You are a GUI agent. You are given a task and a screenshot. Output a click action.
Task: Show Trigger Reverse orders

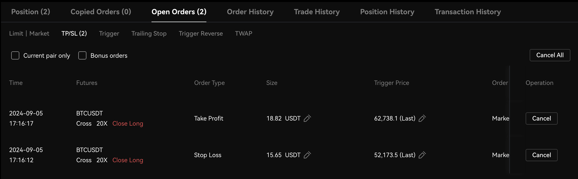[x=201, y=33]
